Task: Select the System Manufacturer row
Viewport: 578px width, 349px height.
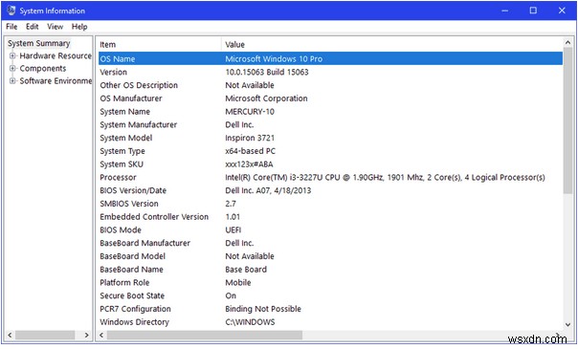Action: (330, 125)
